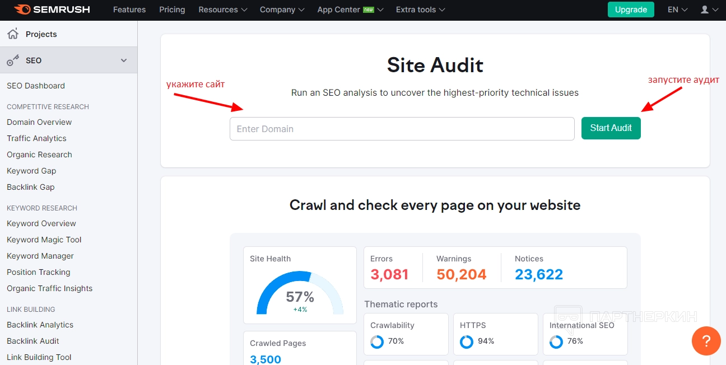The image size is (726, 365).
Task: Click the HTTPS donut chart icon
Action: pos(466,341)
